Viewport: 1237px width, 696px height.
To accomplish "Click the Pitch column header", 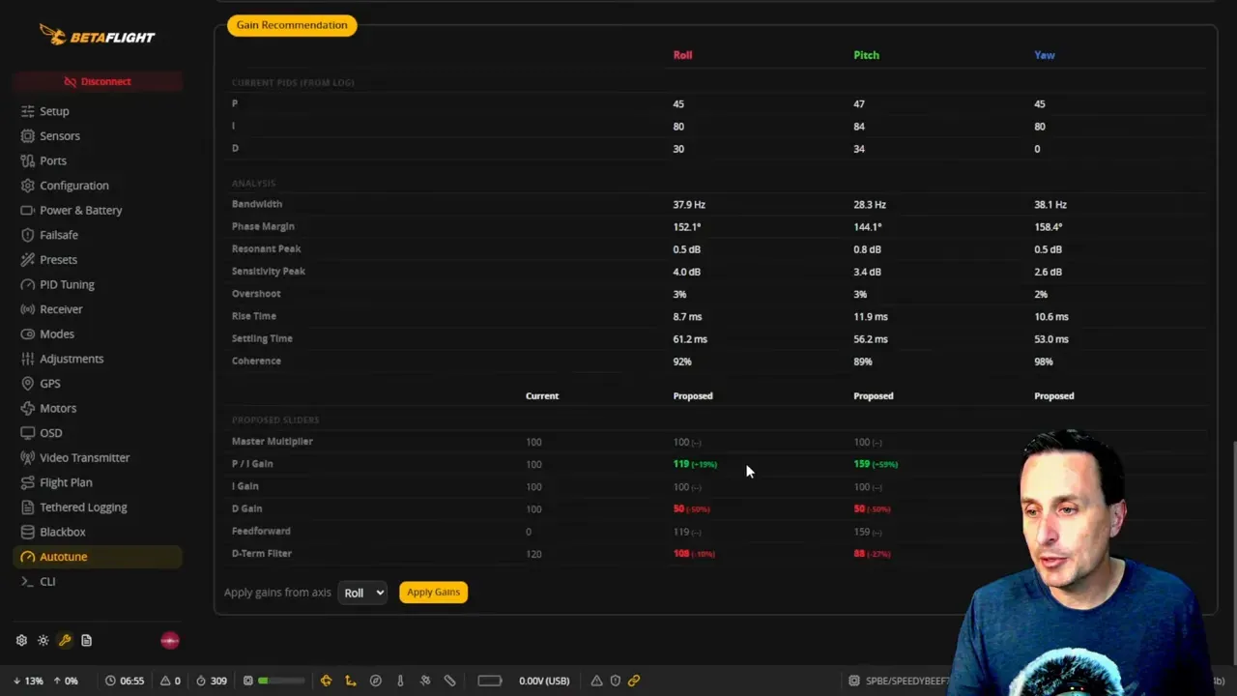I will [866, 55].
